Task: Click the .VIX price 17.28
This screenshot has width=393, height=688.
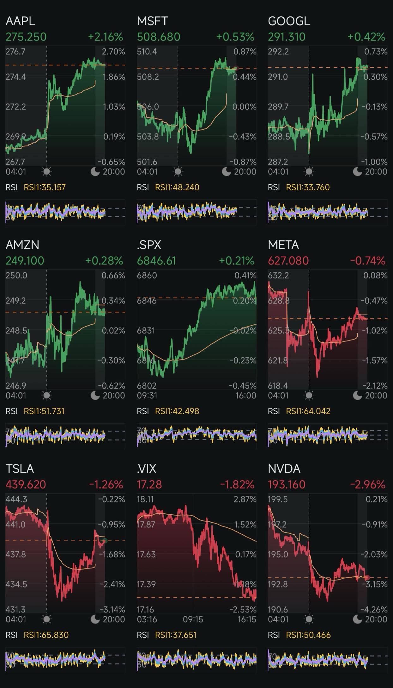Action: click(149, 485)
